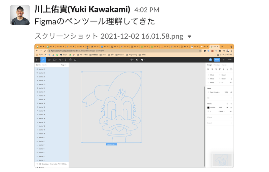
Task: Click the Align vertical centers icon
Action: click(224, 69)
